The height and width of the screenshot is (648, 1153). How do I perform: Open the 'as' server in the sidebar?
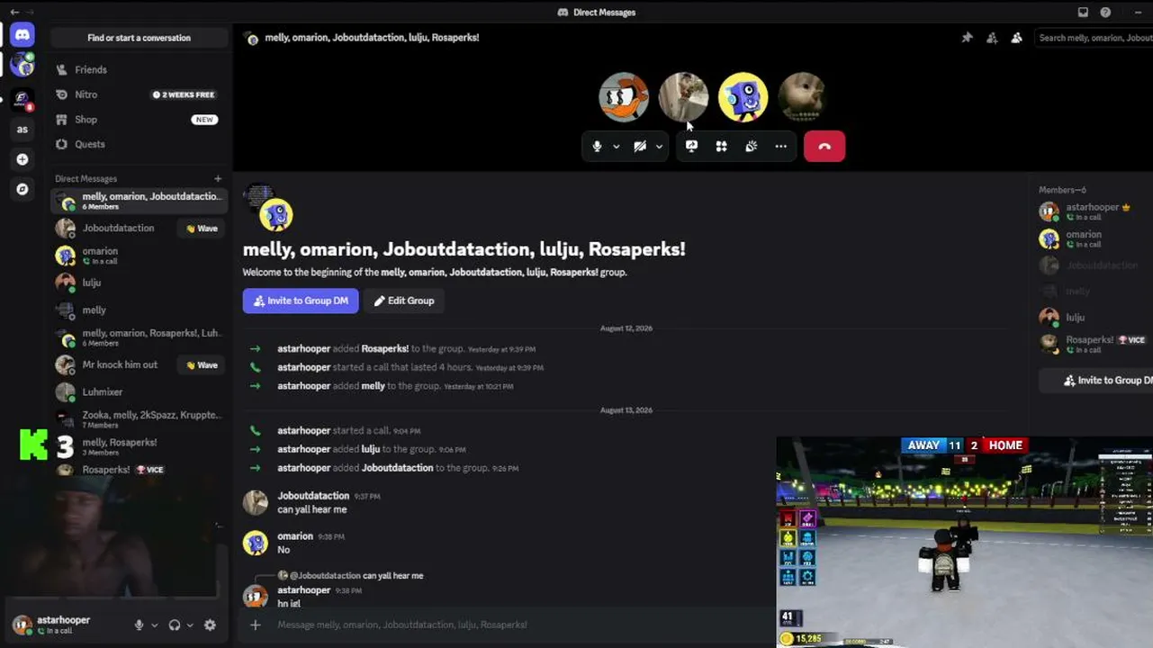pos(23,129)
